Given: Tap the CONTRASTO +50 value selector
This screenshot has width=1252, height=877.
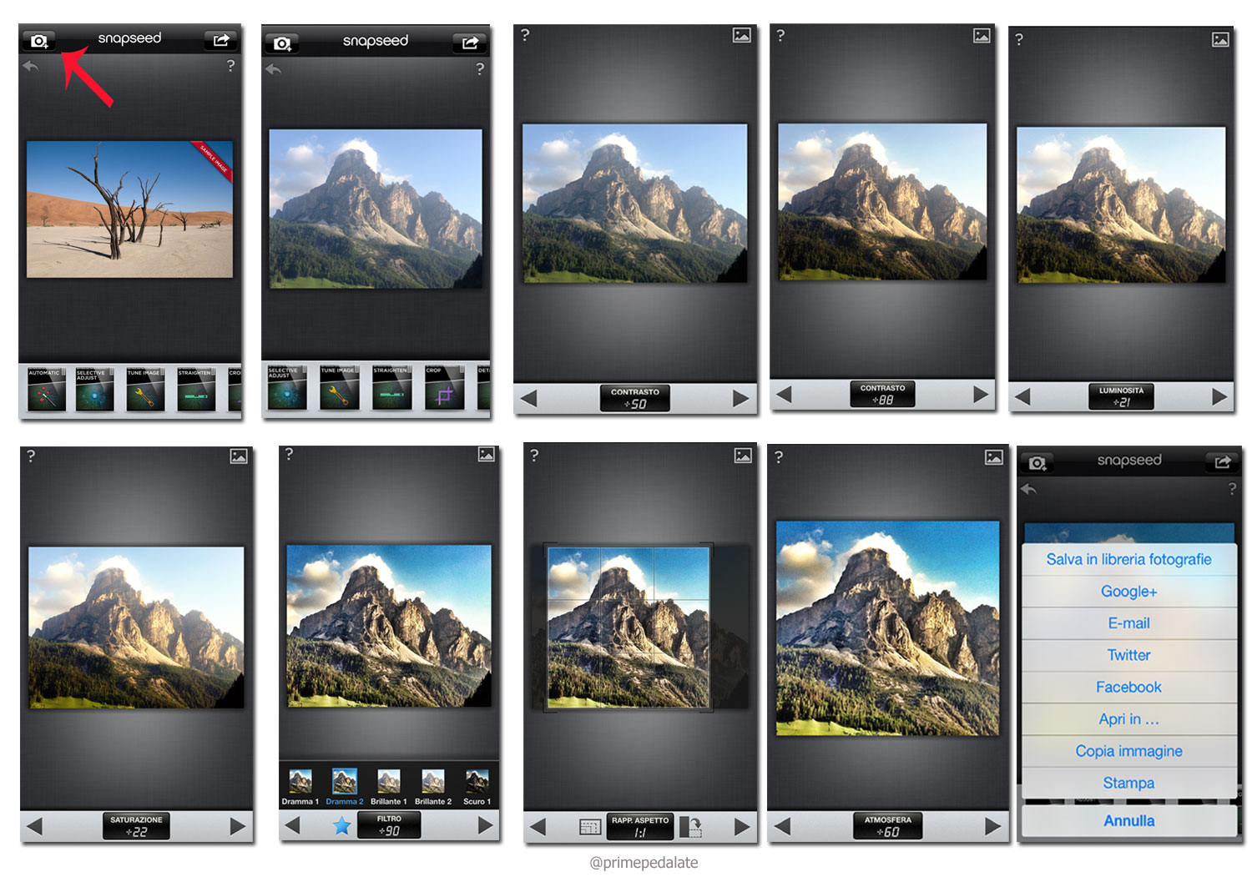Looking at the screenshot, I should coord(634,396).
